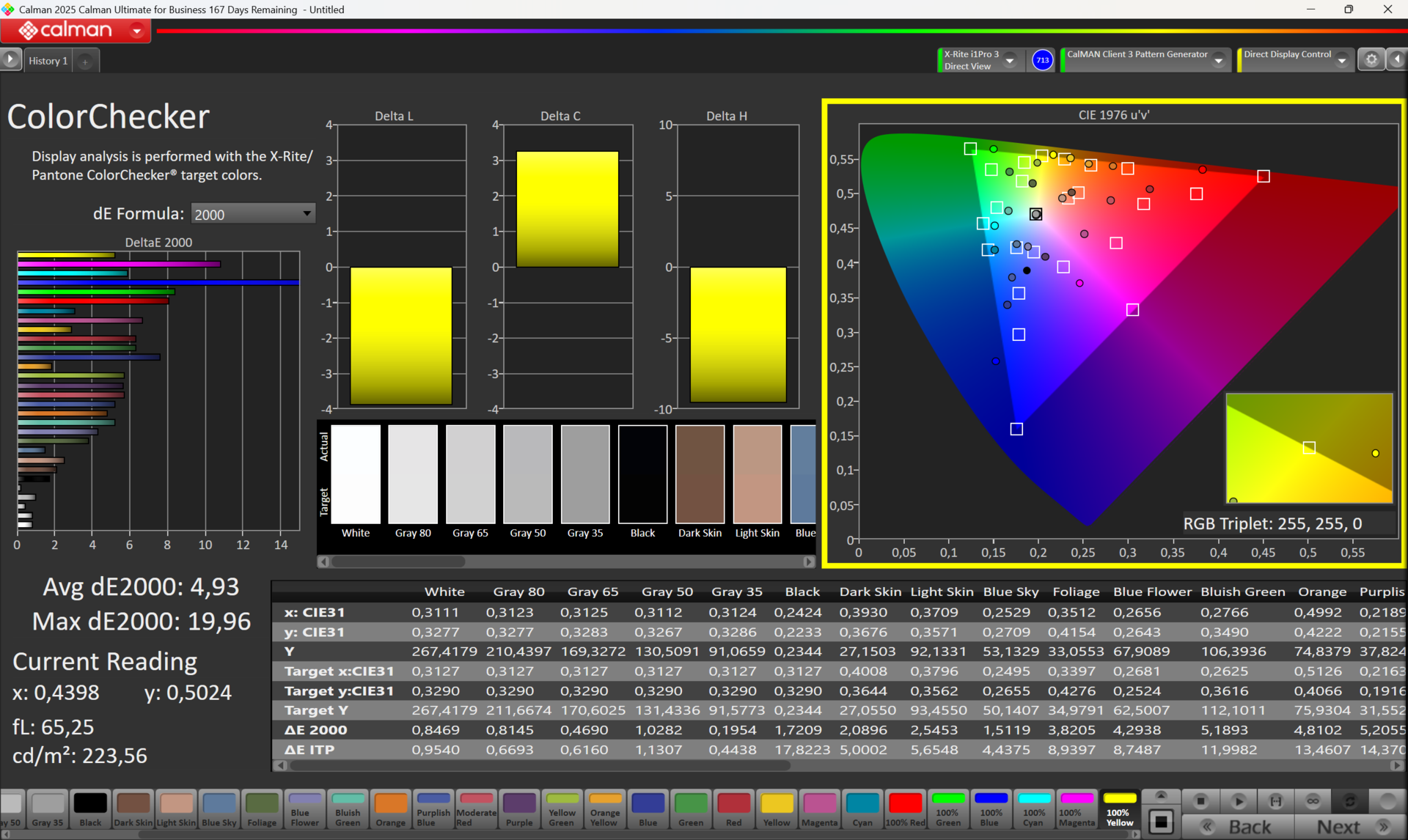This screenshot has height=840, width=1408.
Task: Click the black square pattern window icon
Action: tap(1161, 822)
